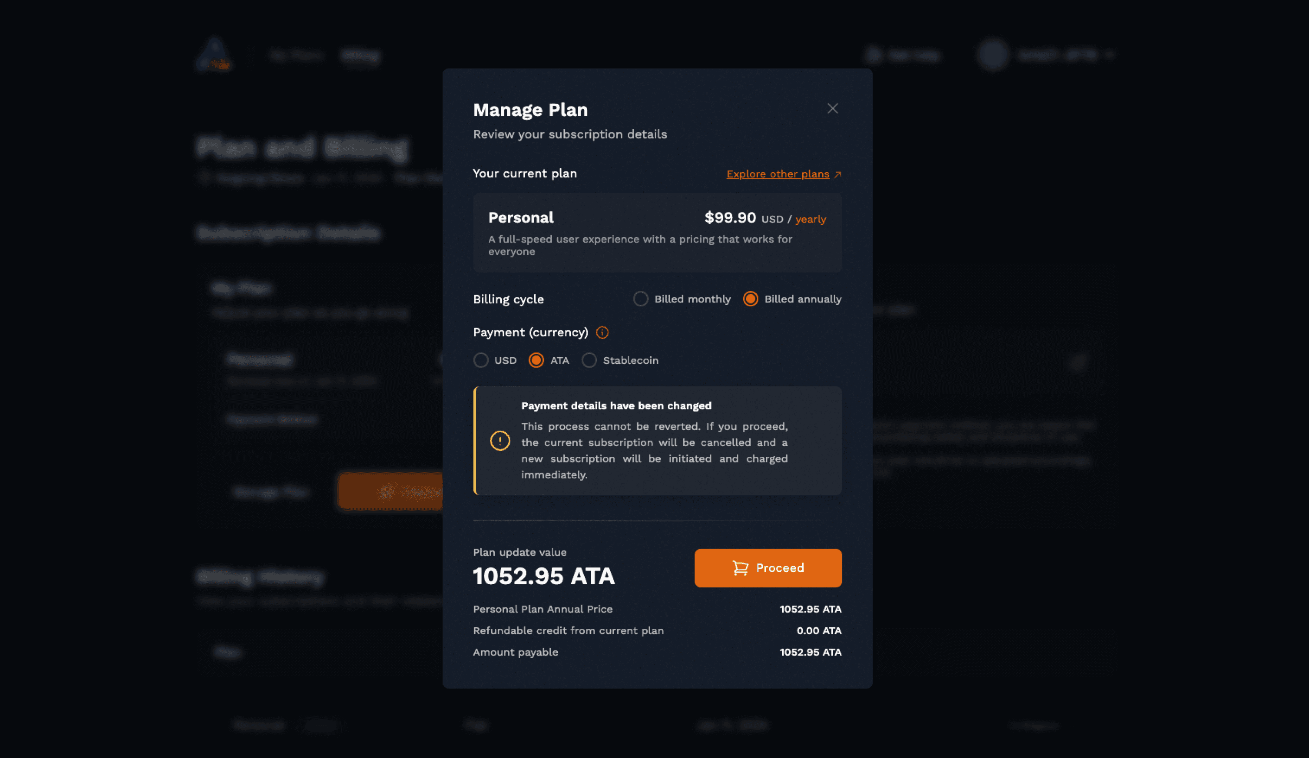The width and height of the screenshot is (1309, 758).
Task: Select the Billed annually option
Action: pyautogui.click(x=750, y=298)
